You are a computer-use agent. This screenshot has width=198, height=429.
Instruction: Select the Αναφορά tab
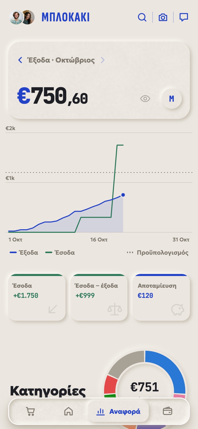coord(118,411)
